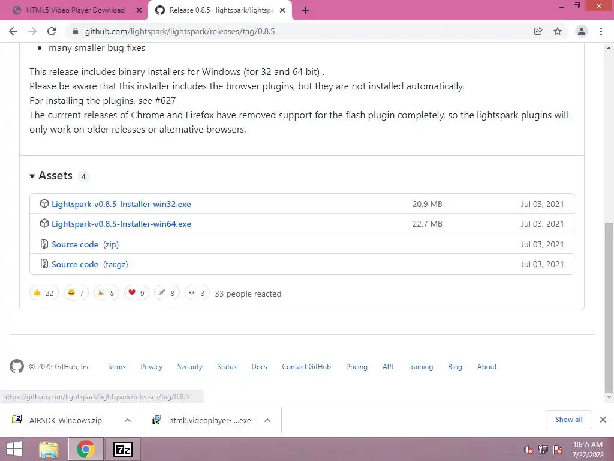Select the Release 0.8.5 lightspark tab
The image size is (614, 461).
pos(219,11)
